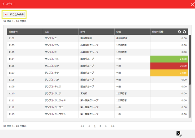The width and height of the screenshot is (195, 138).
Task: Select the yellow 33:15 overtime cell
Action: [169, 73]
